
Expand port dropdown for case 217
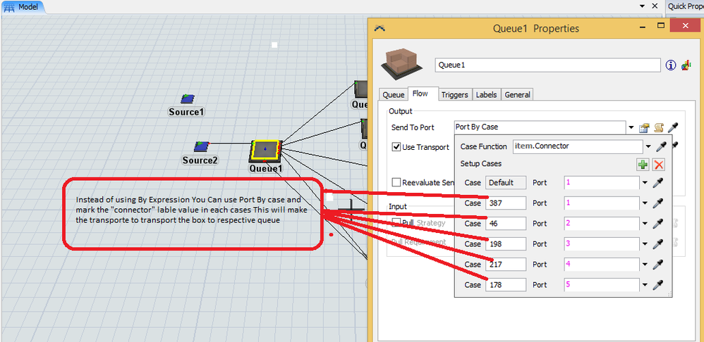pos(645,264)
